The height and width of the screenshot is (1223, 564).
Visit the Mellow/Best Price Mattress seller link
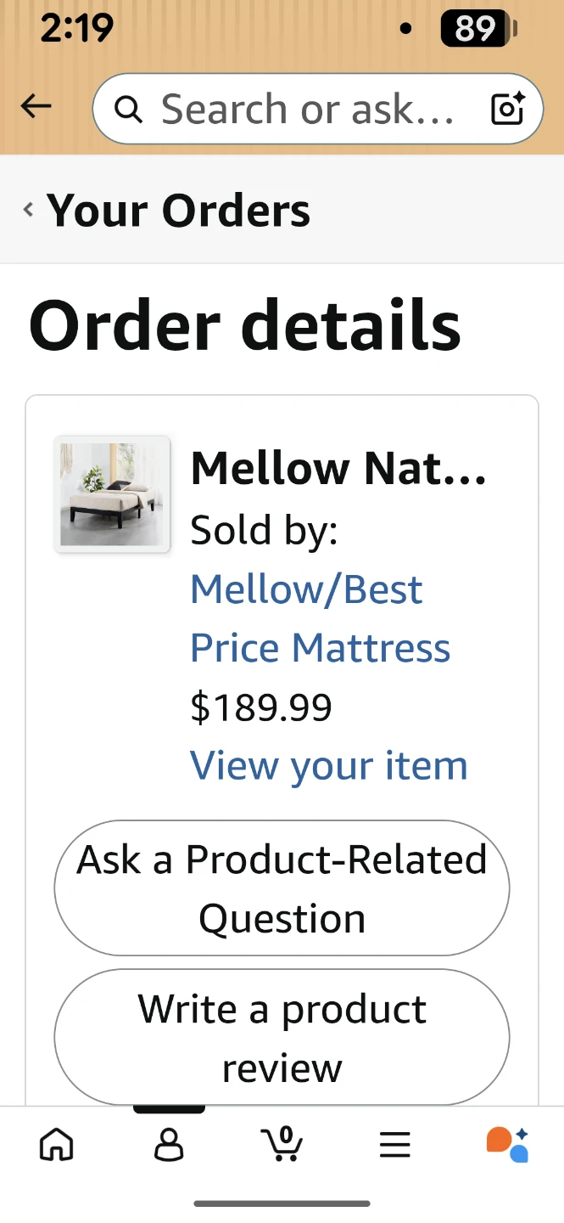pos(320,618)
